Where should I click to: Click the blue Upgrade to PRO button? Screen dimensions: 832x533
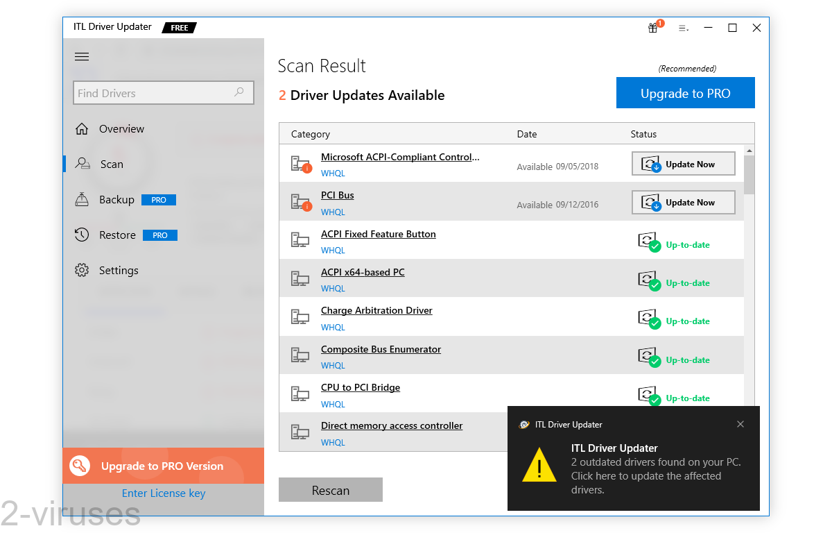pyautogui.click(x=686, y=93)
